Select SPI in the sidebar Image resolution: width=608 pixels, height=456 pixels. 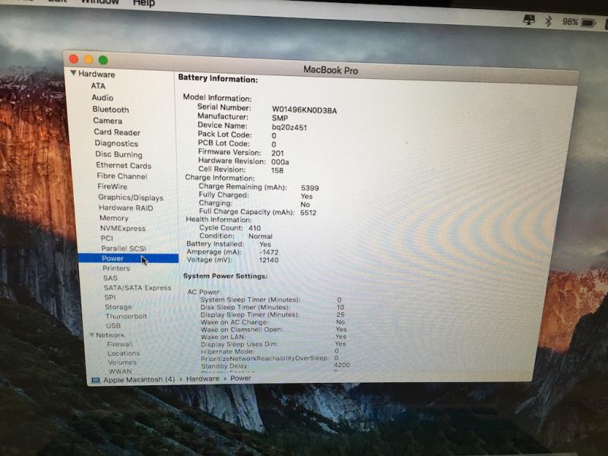(109, 297)
